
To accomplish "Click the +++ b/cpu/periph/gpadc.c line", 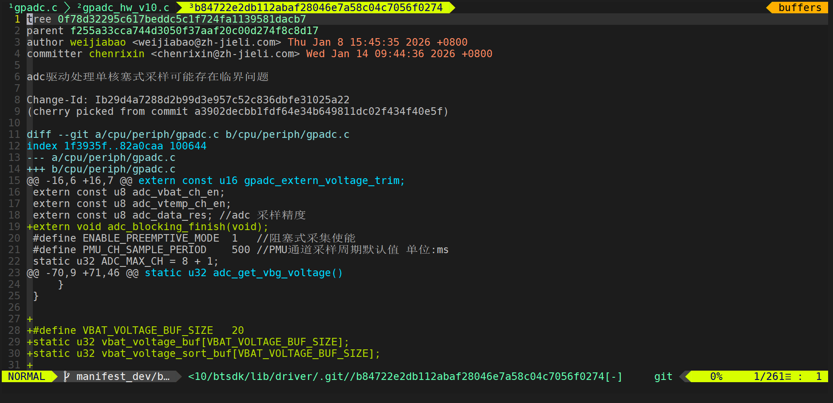I will point(101,169).
